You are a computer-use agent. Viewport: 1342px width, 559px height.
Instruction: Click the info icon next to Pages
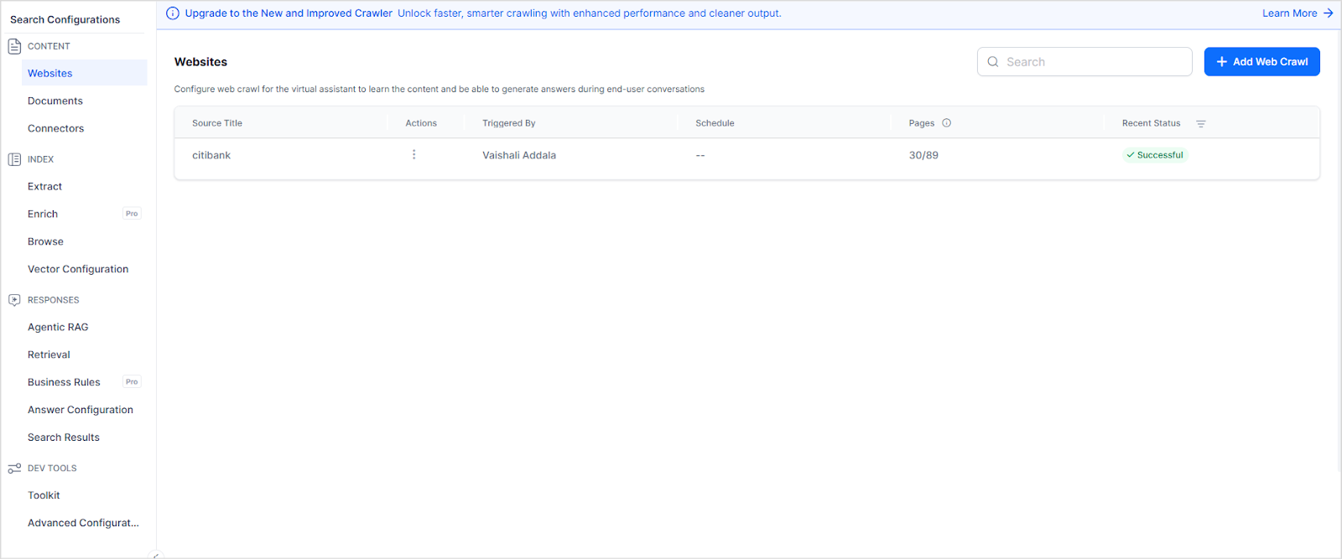point(946,123)
